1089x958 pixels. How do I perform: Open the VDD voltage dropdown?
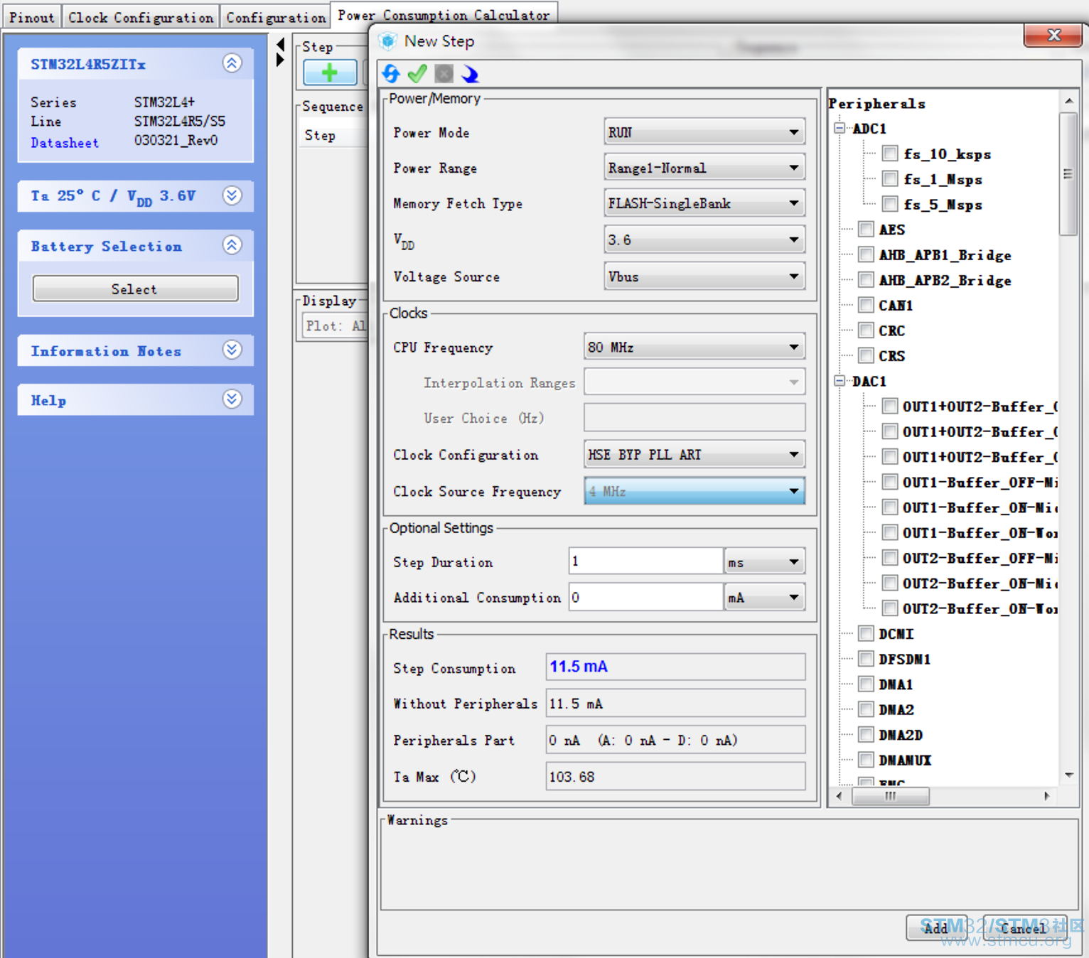pos(704,239)
